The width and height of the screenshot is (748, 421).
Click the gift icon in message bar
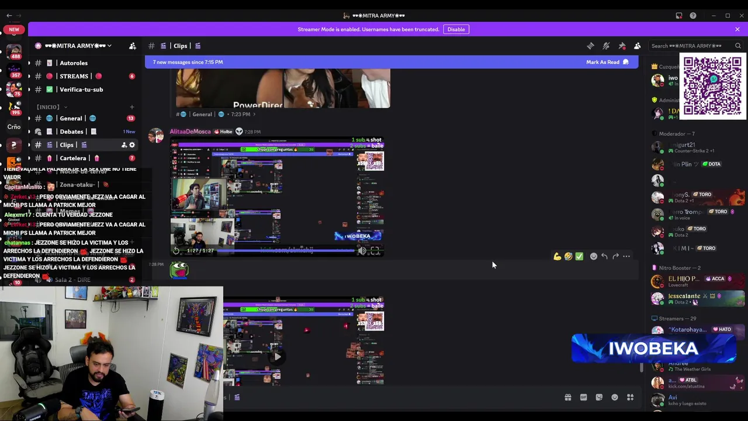coord(567,398)
